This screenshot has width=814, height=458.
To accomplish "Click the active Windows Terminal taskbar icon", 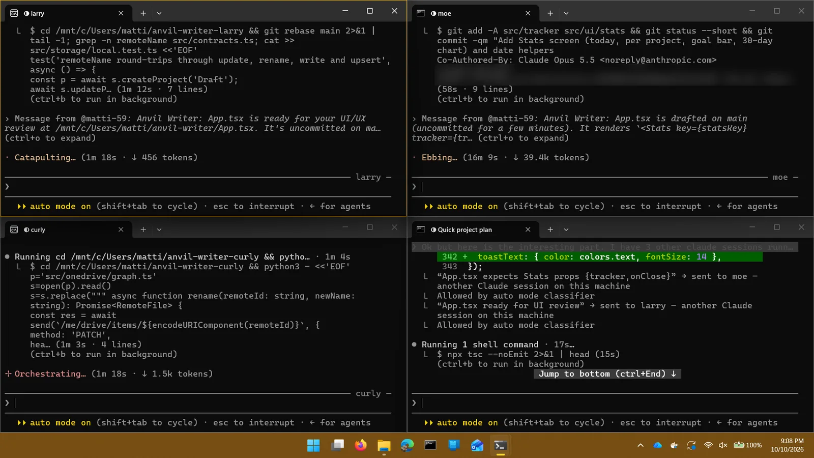I will pyautogui.click(x=501, y=445).
